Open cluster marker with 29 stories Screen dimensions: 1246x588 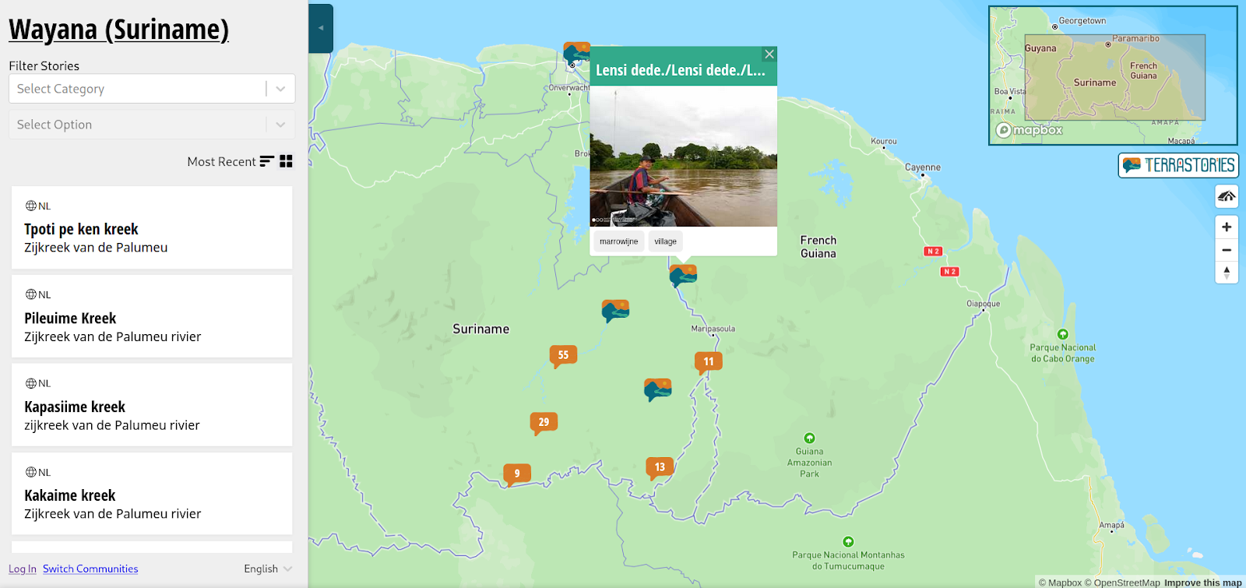point(544,423)
